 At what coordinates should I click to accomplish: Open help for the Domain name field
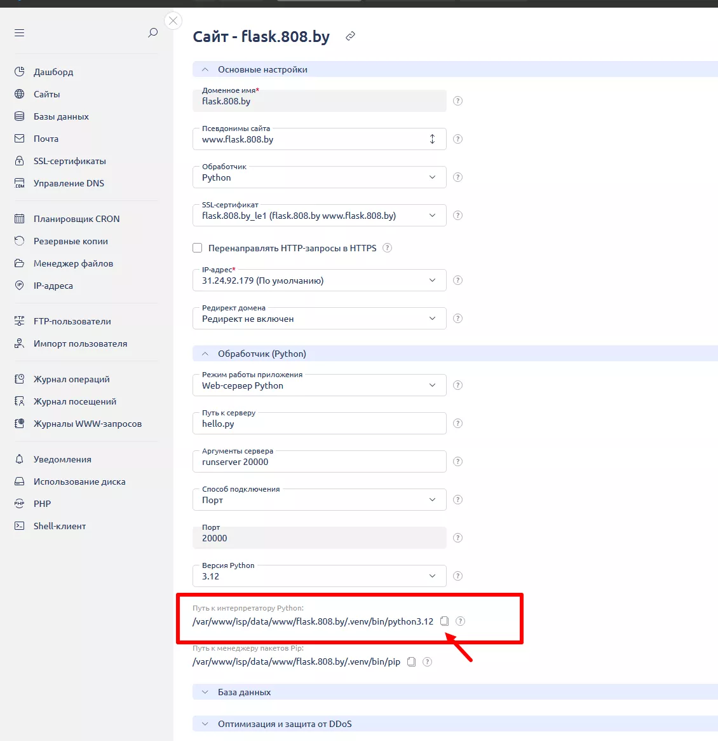(457, 101)
